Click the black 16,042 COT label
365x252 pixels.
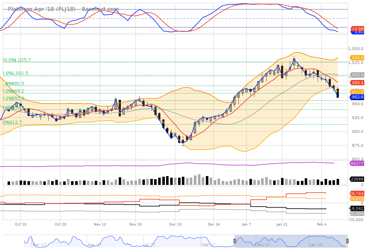pos(357,208)
